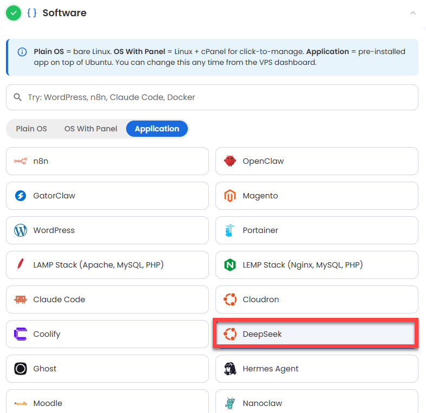This screenshot has height=413, width=426.
Task: Click the green checkmark beside Software
Action: tap(14, 13)
